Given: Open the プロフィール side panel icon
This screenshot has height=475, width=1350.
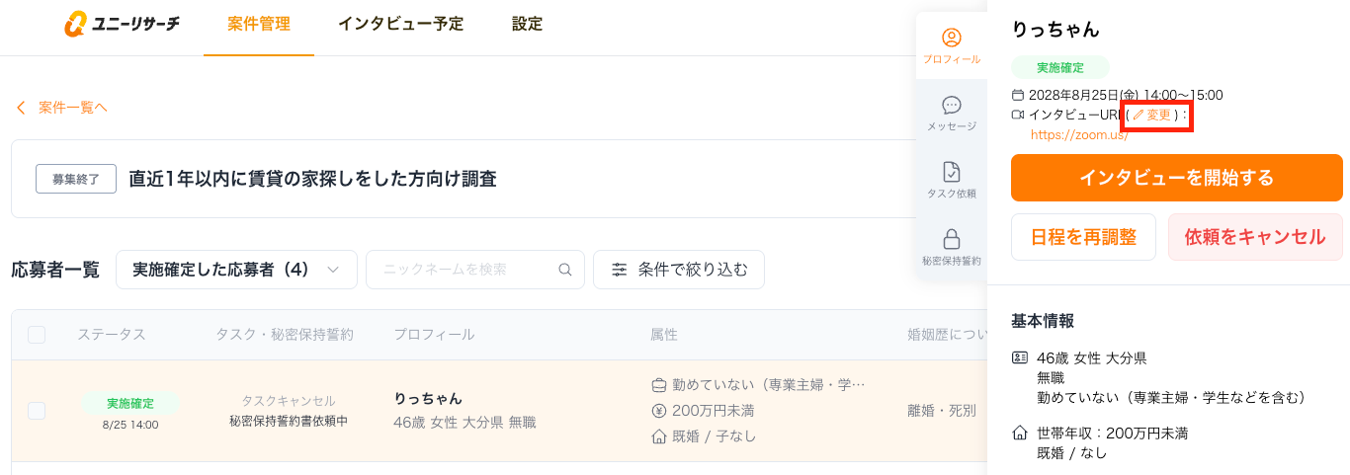Looking at the screenshot, I should [952, 39].
